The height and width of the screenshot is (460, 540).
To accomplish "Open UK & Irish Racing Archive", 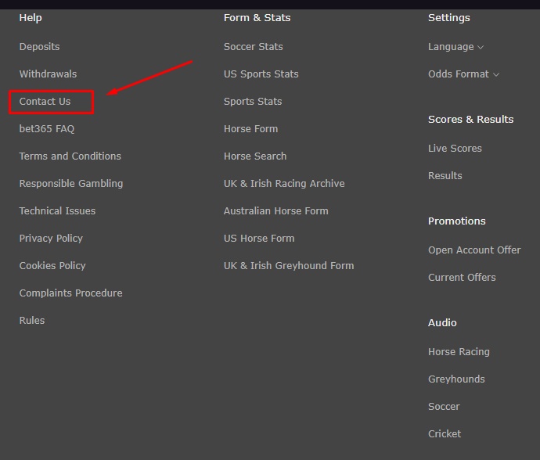I will tap(284, 184).
